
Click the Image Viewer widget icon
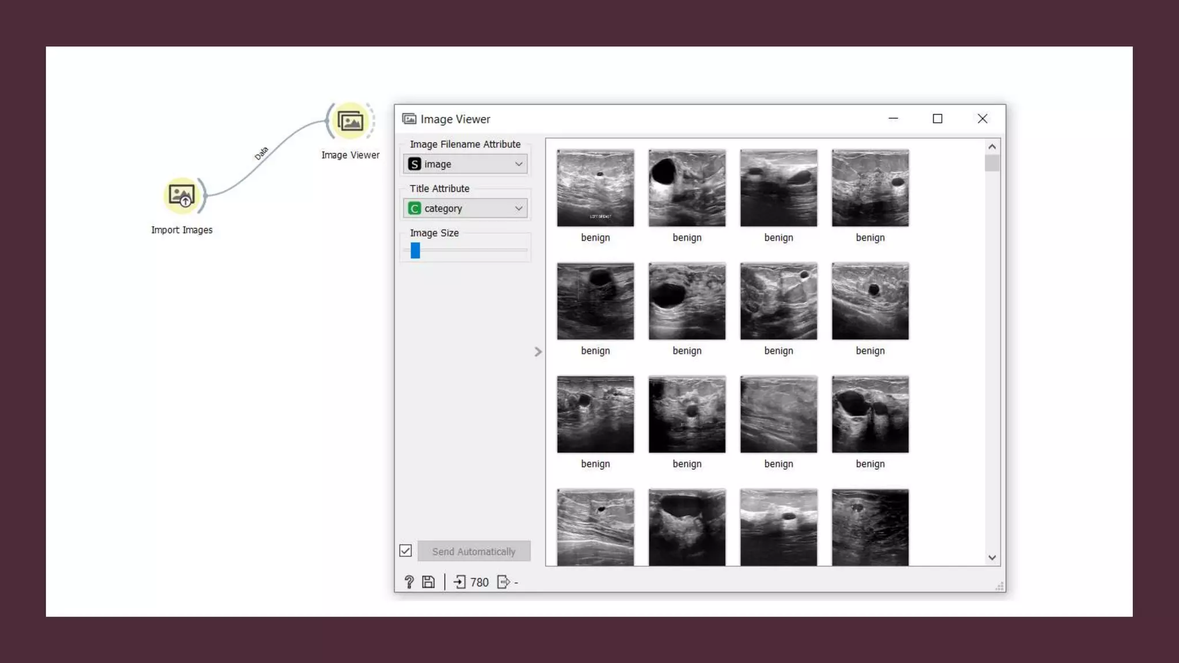click(350, 121)
